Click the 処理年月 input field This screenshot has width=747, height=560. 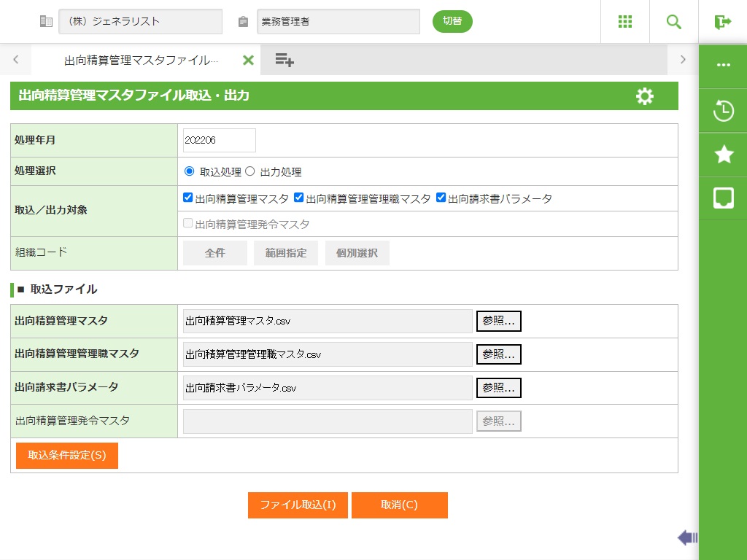[x=219, y=140]
